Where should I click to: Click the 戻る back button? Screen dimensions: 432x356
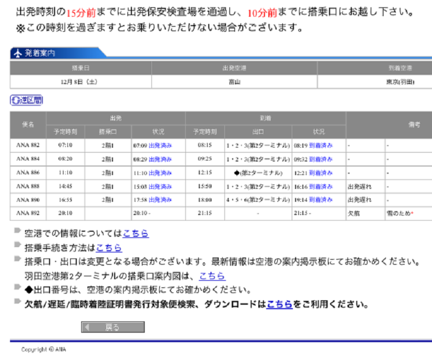(x=112, y=327)
